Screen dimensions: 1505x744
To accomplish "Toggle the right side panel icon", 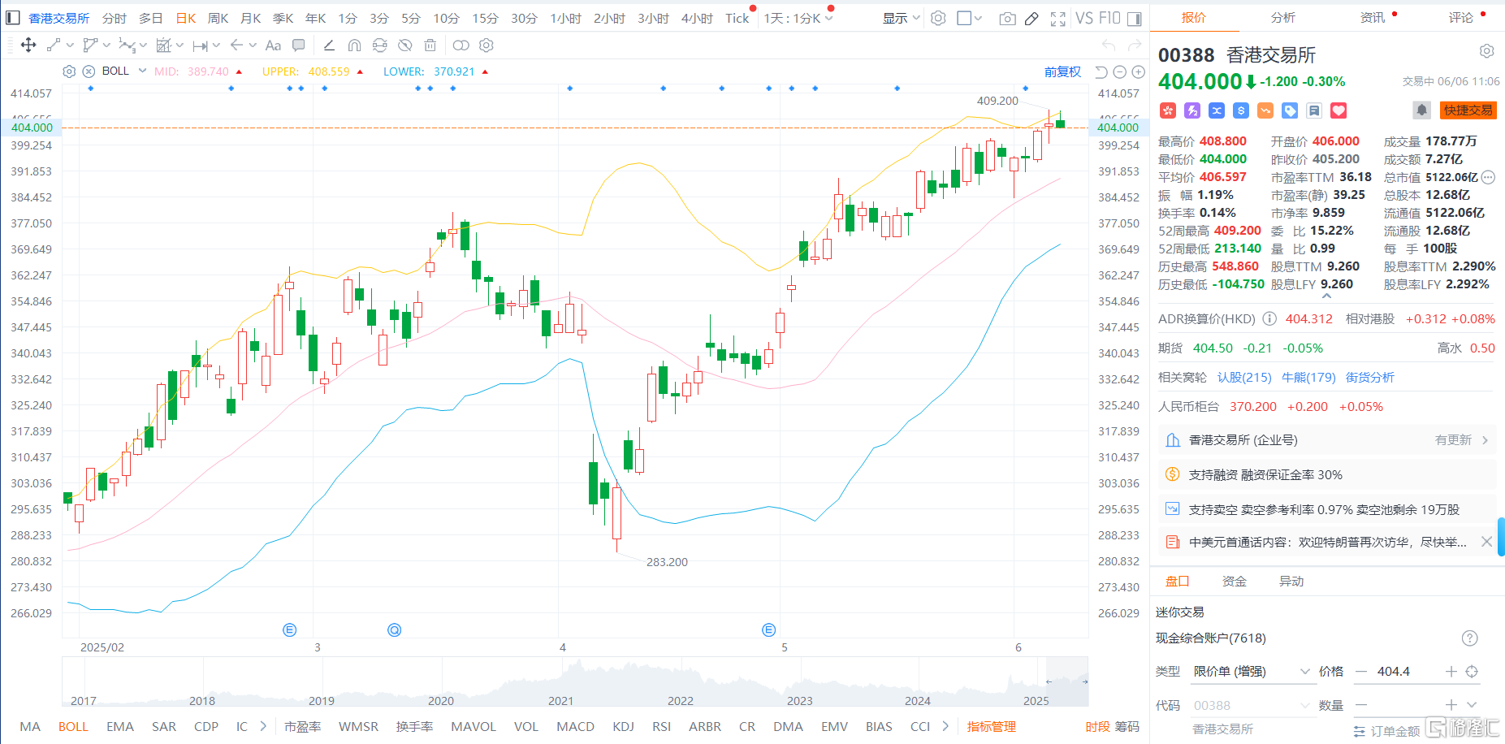I will click(1135, 19).
